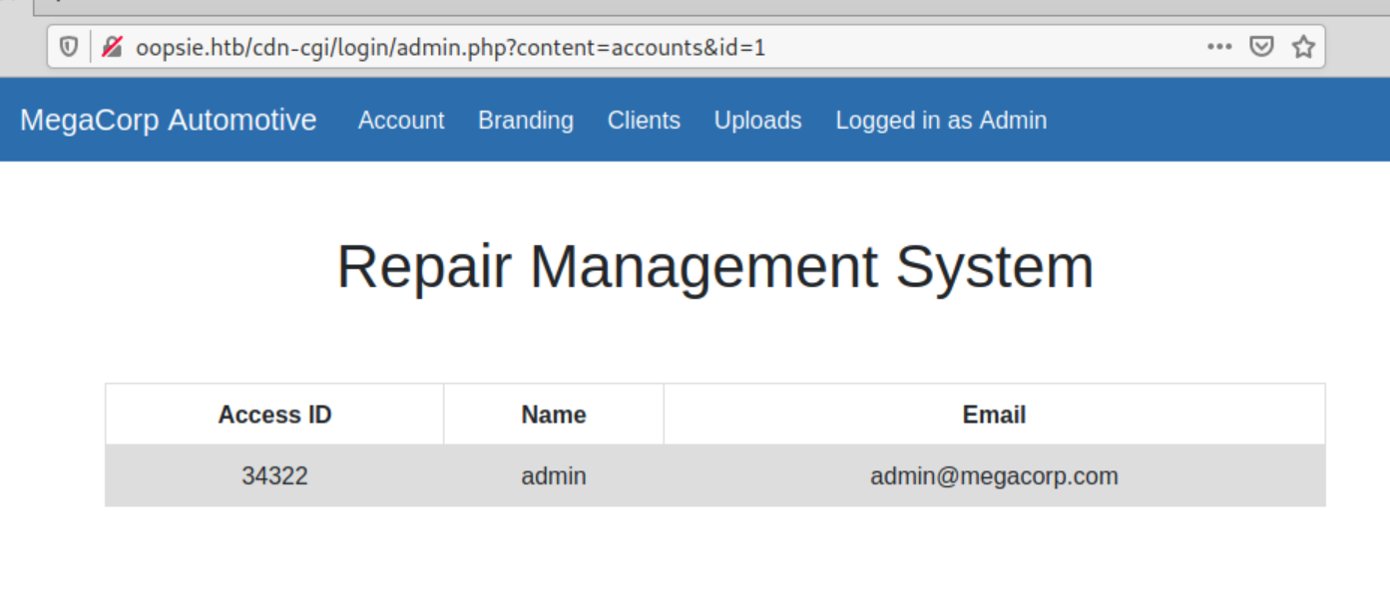Navigate to the Clients section
1390x601 pixels.
coord(644,121)
